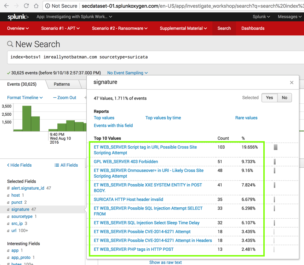Viewport: 304px width, 265px height.
Task: Set Selected to No
Action: (x=284, y=98)
